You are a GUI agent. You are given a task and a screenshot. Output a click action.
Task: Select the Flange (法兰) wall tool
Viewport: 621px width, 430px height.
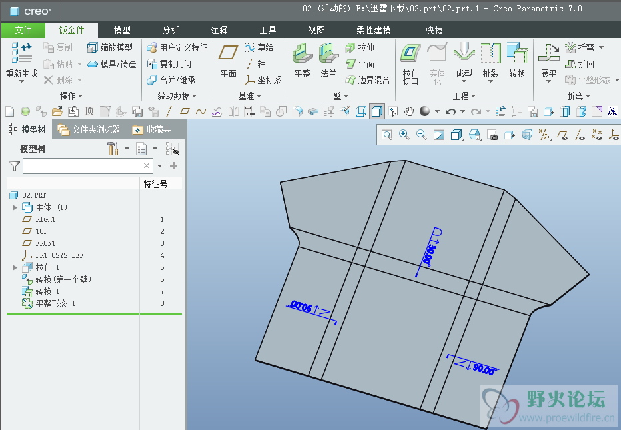tap(328, 54)
